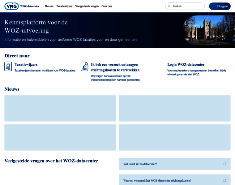Expand 'Waarom verzamelt het WOZ-datacenter stichtingskosten?'
The width and height of the screenshot is (235, 185).
[x=157, y=180]
